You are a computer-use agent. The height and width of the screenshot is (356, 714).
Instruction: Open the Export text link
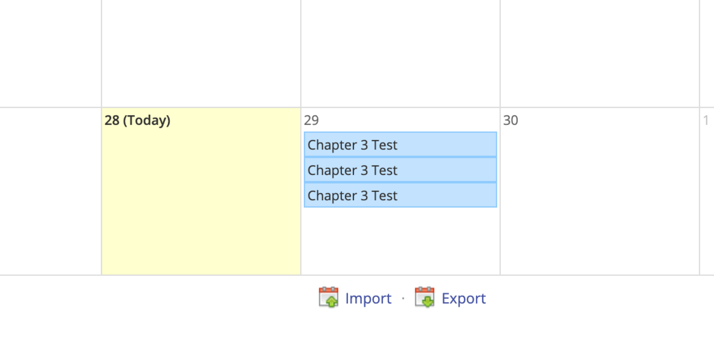click(x=463, y=299)
